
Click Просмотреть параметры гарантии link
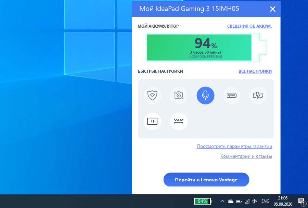pos(234,147)
